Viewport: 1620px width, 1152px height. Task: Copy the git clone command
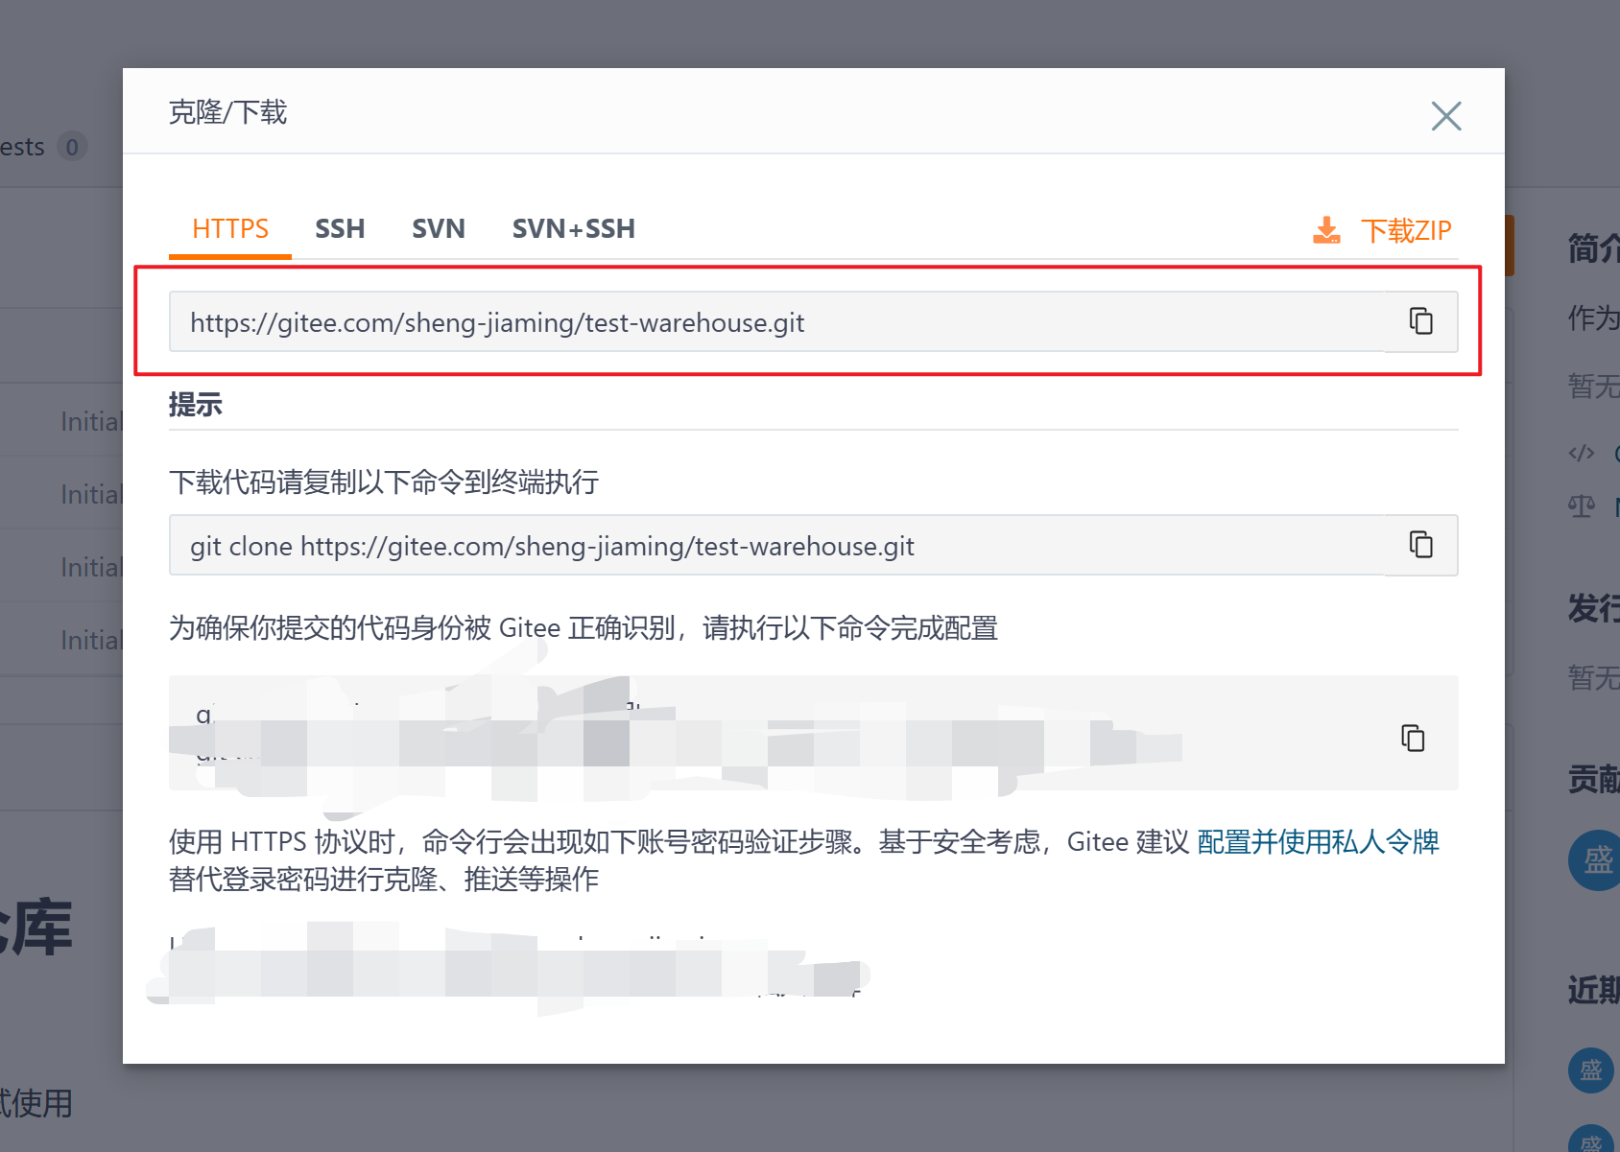click(x=1420, y=545)
